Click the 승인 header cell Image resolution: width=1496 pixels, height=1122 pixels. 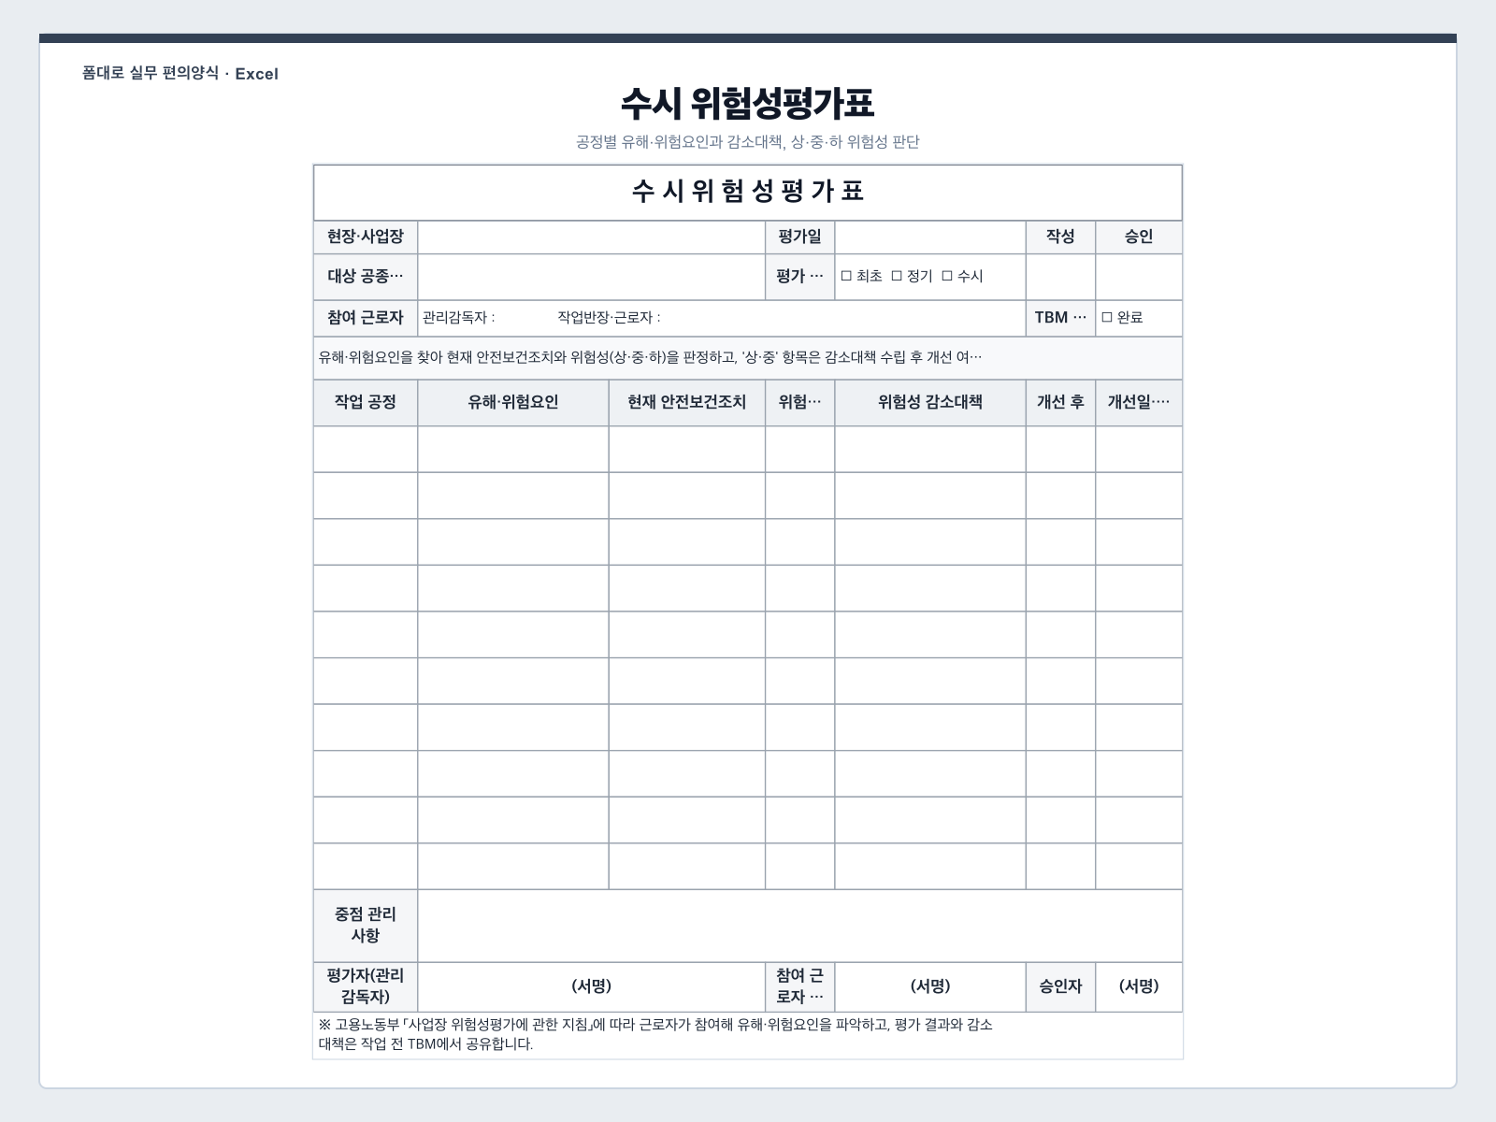click(1139, 237)
